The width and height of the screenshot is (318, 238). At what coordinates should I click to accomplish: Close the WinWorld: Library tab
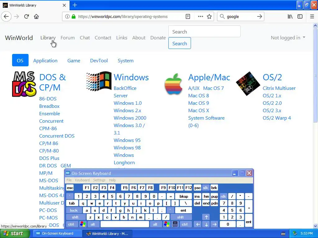click(x=64, y=5)
